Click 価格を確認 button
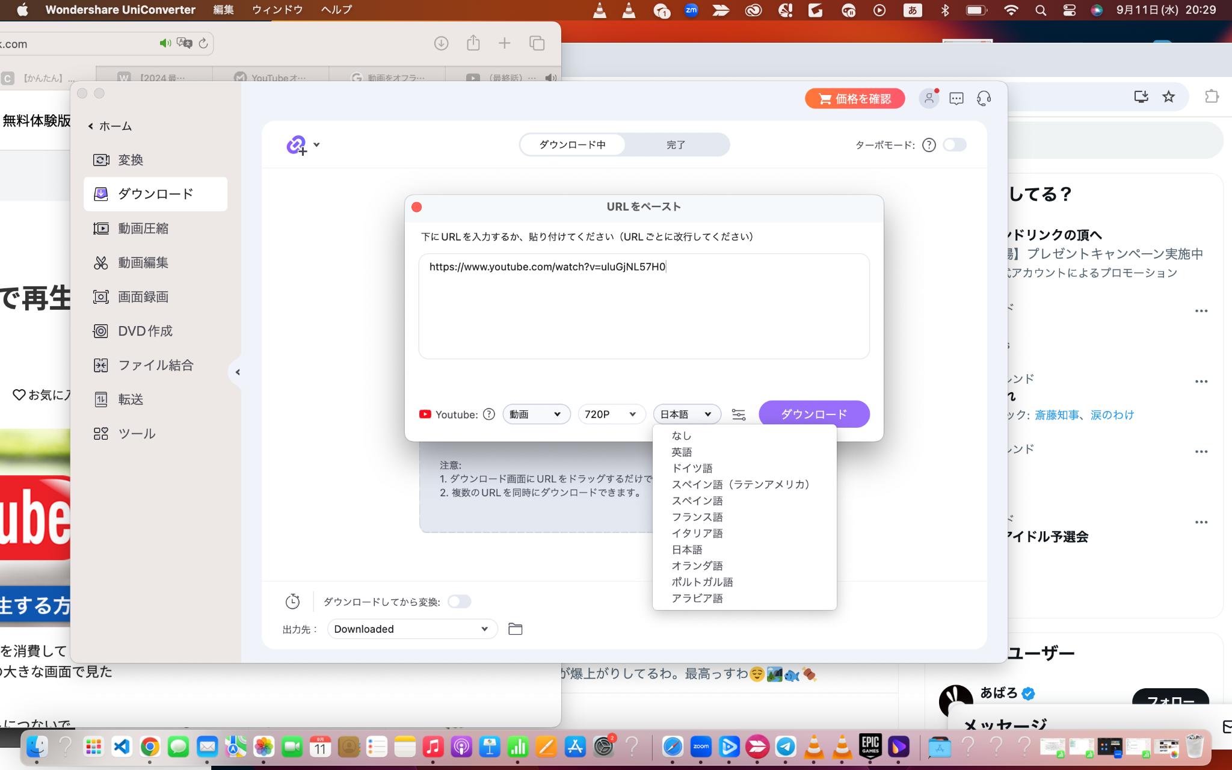 point(855,99)
